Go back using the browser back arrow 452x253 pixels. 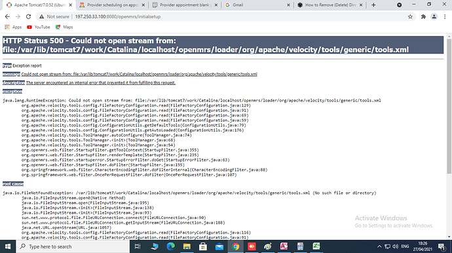click(x=7, y=17)
